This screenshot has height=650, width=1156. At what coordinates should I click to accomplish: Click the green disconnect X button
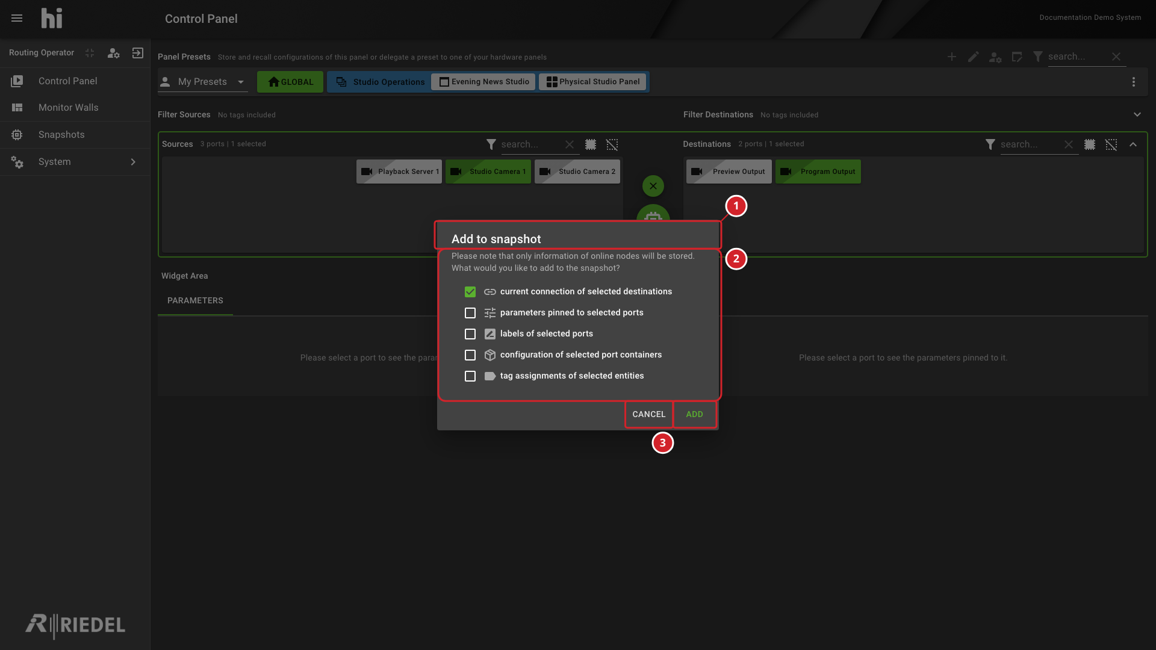653,186
